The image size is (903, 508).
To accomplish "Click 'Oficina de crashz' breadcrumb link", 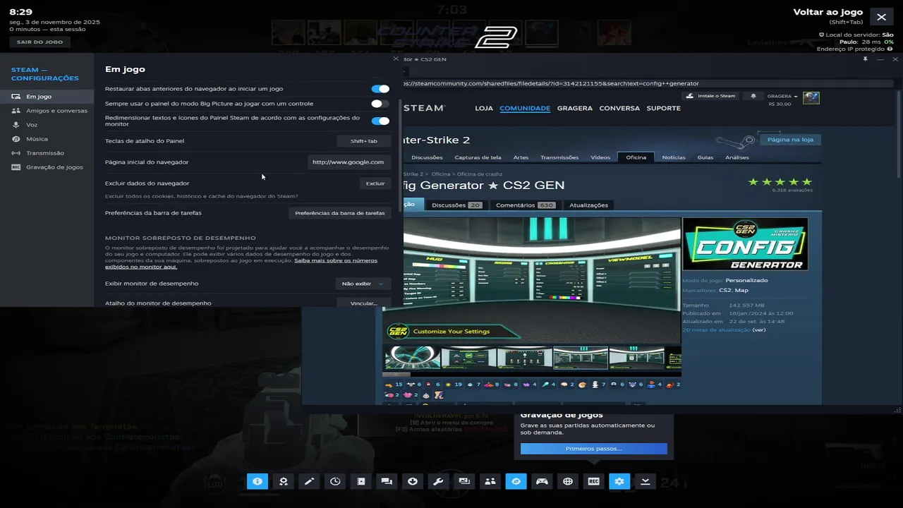I will pos(479,174).
